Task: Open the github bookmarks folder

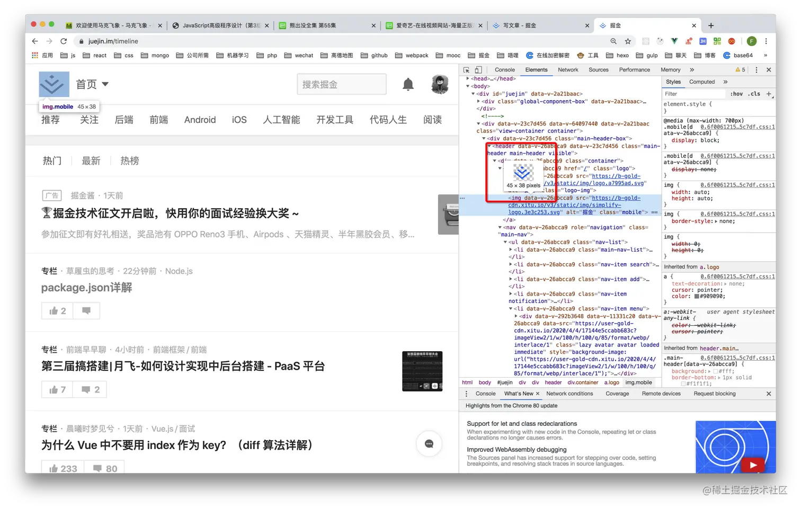Action: pyautogui.click(x=374, y=55)
